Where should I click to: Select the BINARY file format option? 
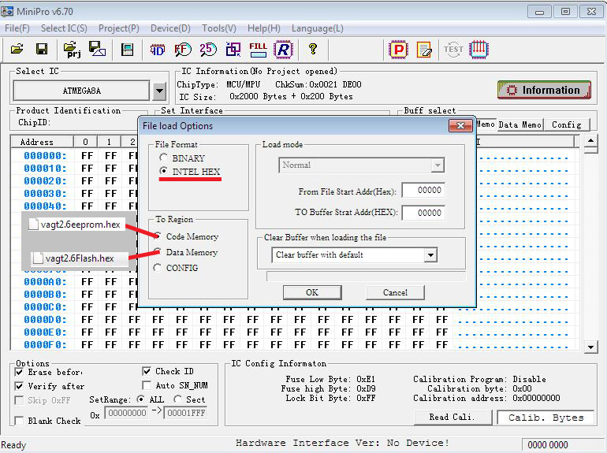point(164,158)
